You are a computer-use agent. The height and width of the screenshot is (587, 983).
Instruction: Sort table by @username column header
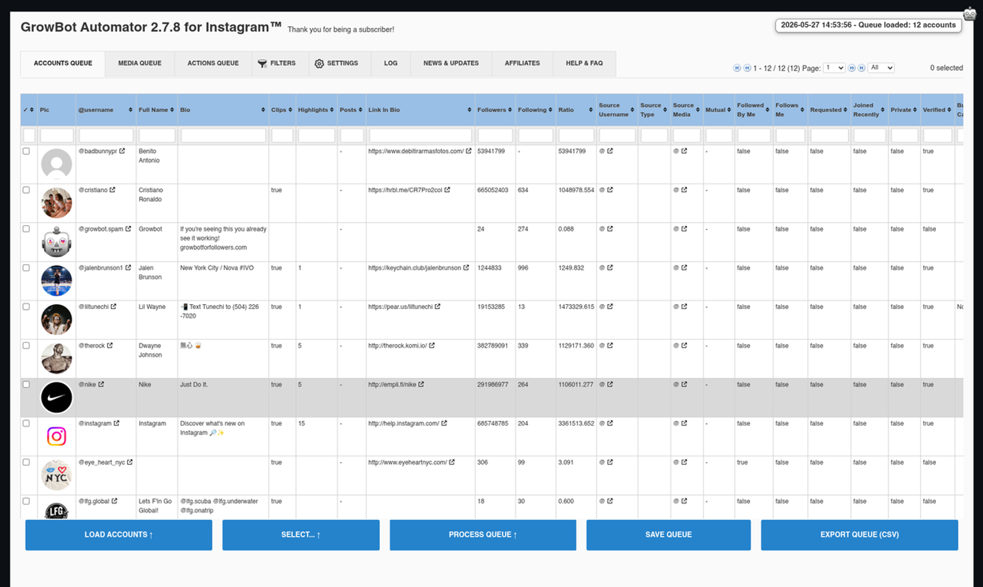click(x=105, y=110)
